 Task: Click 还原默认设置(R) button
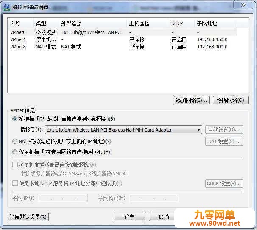click(28, 217)
